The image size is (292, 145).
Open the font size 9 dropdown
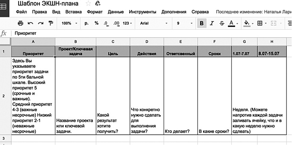pos(185,23)
